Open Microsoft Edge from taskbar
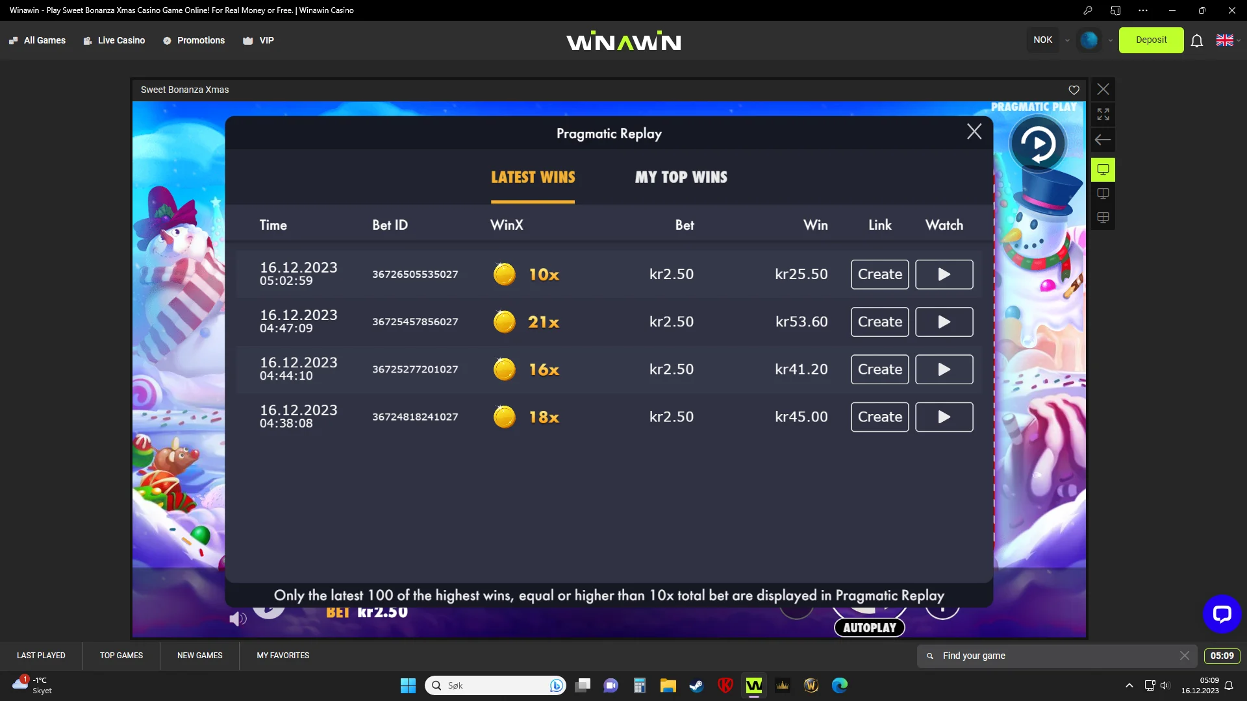Viewport: 1247px width, 701px height. [840, 685]
